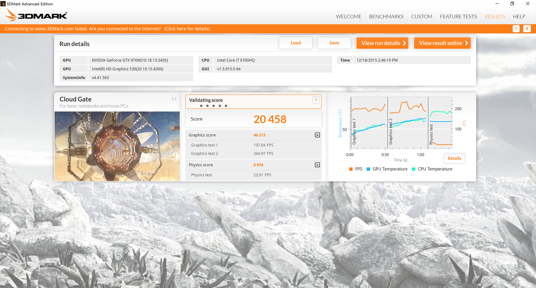This screenshot has height=288, width=536.
Task: Click the Run details heading
Action: coord(75,44)
